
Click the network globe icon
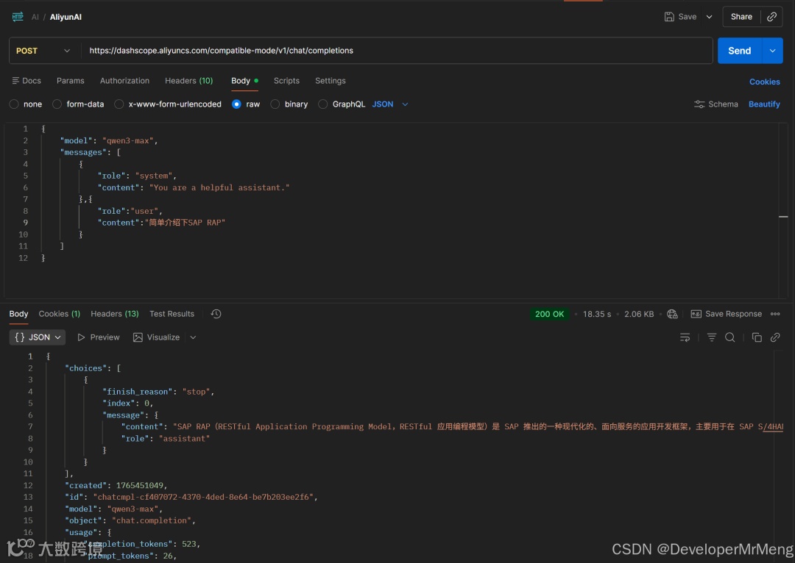(x=672, y=314)
